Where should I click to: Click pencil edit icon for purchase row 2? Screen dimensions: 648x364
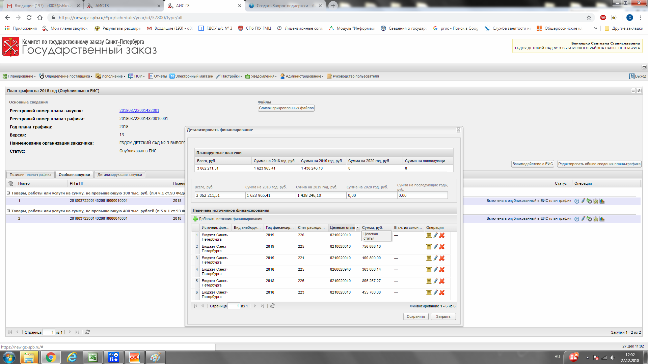point(583,219)
